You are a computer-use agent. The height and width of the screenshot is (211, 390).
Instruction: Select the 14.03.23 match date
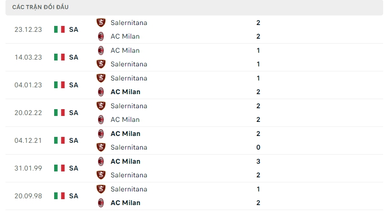[28, 57]
